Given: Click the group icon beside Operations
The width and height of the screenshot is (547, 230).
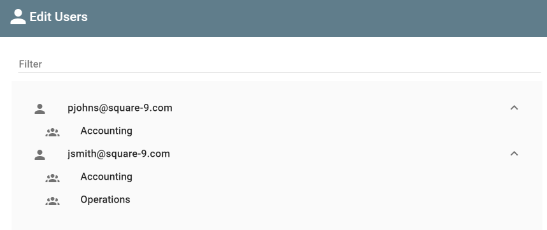Looking at the screenshot, I should [52, 201].
